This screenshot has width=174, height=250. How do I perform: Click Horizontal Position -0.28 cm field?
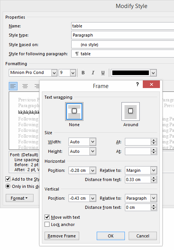click(79, 170)
